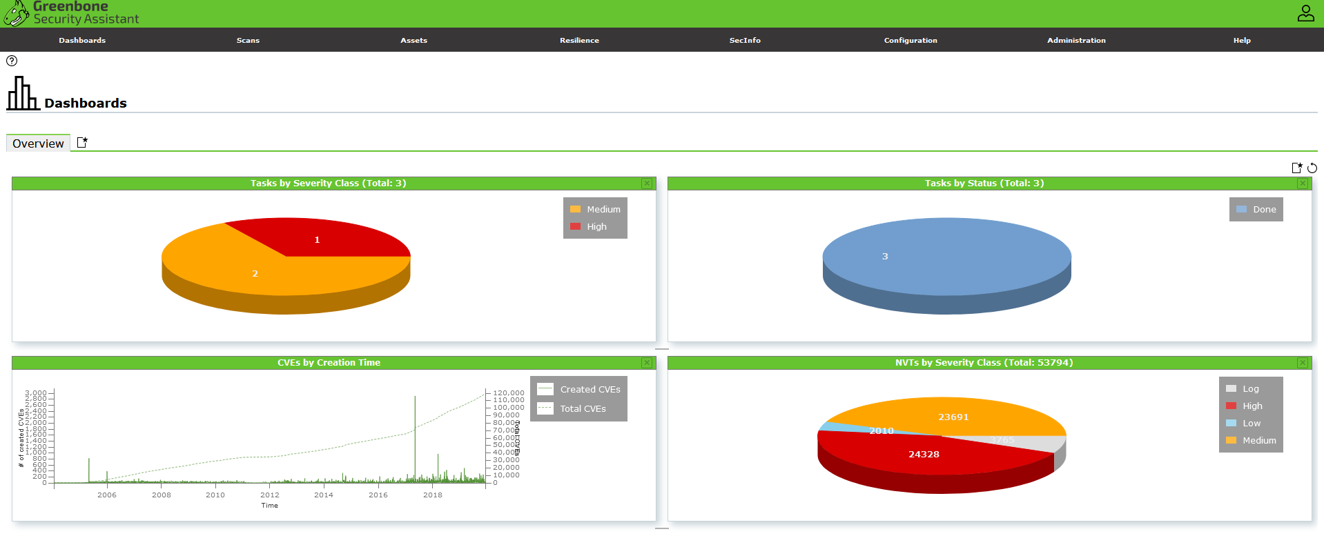The width and height of the screenshot is (1324, 536).
Task: Toggle the Medium legend entry in Tasks chart
Action: click(595, 210)
